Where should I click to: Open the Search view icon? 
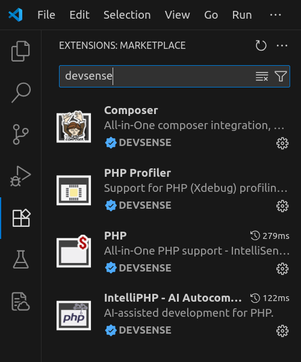pos(21,92)
